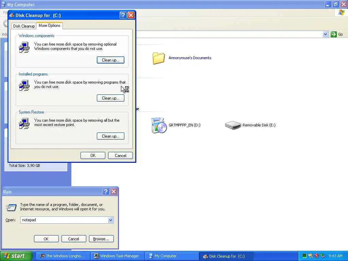
Task: Switch to Windows Task Manager taskbar item
Action: pos(117,256)
